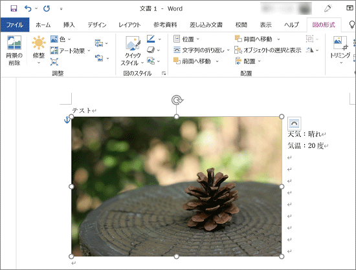Switch to the デザイン tab
This screenshot has height=270, width=356.
97,25
